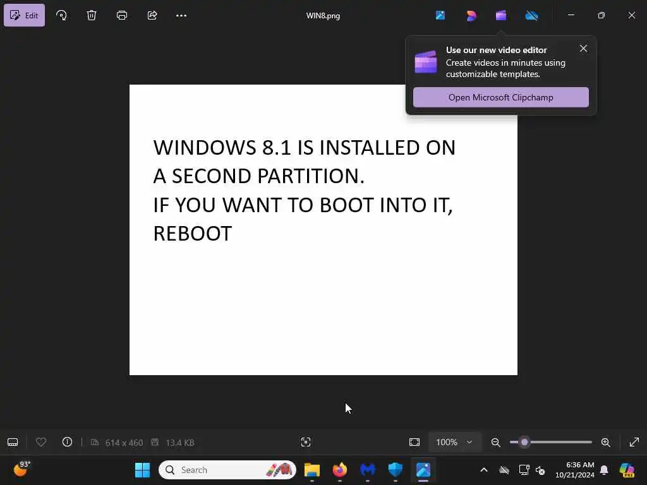The height and width of the screenshot is (485, 647).
Task: Delete the photo using the trash icon
Action: tap(92, 15)
